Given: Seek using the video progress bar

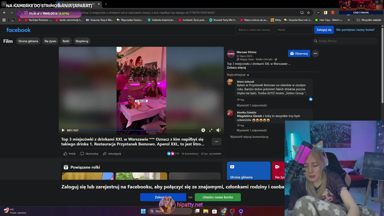Looking at the screenshot, I should click(139, 130).
